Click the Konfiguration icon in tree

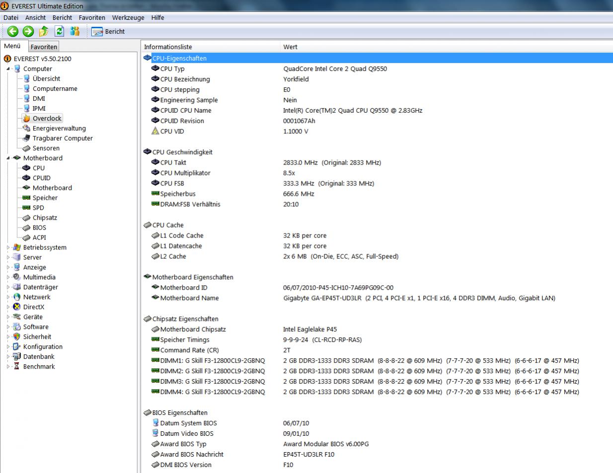coord(17,347)
